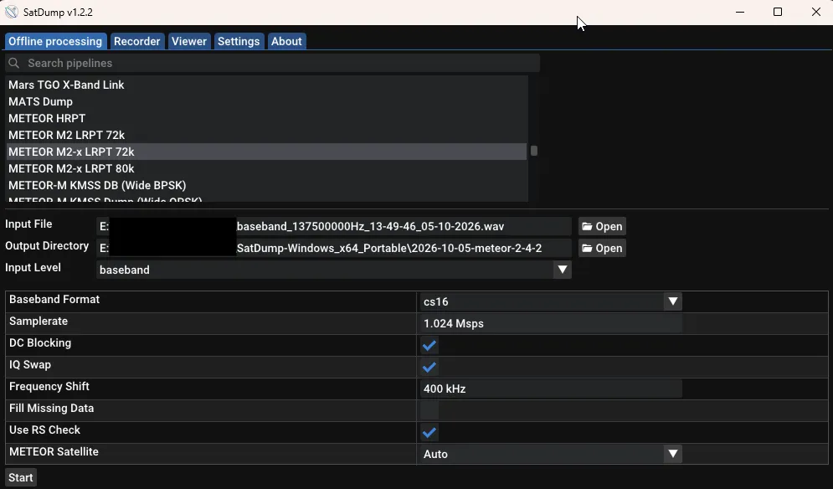Open the Recorder tab
This screenshot has width=833, height=489.
point(137,42)
